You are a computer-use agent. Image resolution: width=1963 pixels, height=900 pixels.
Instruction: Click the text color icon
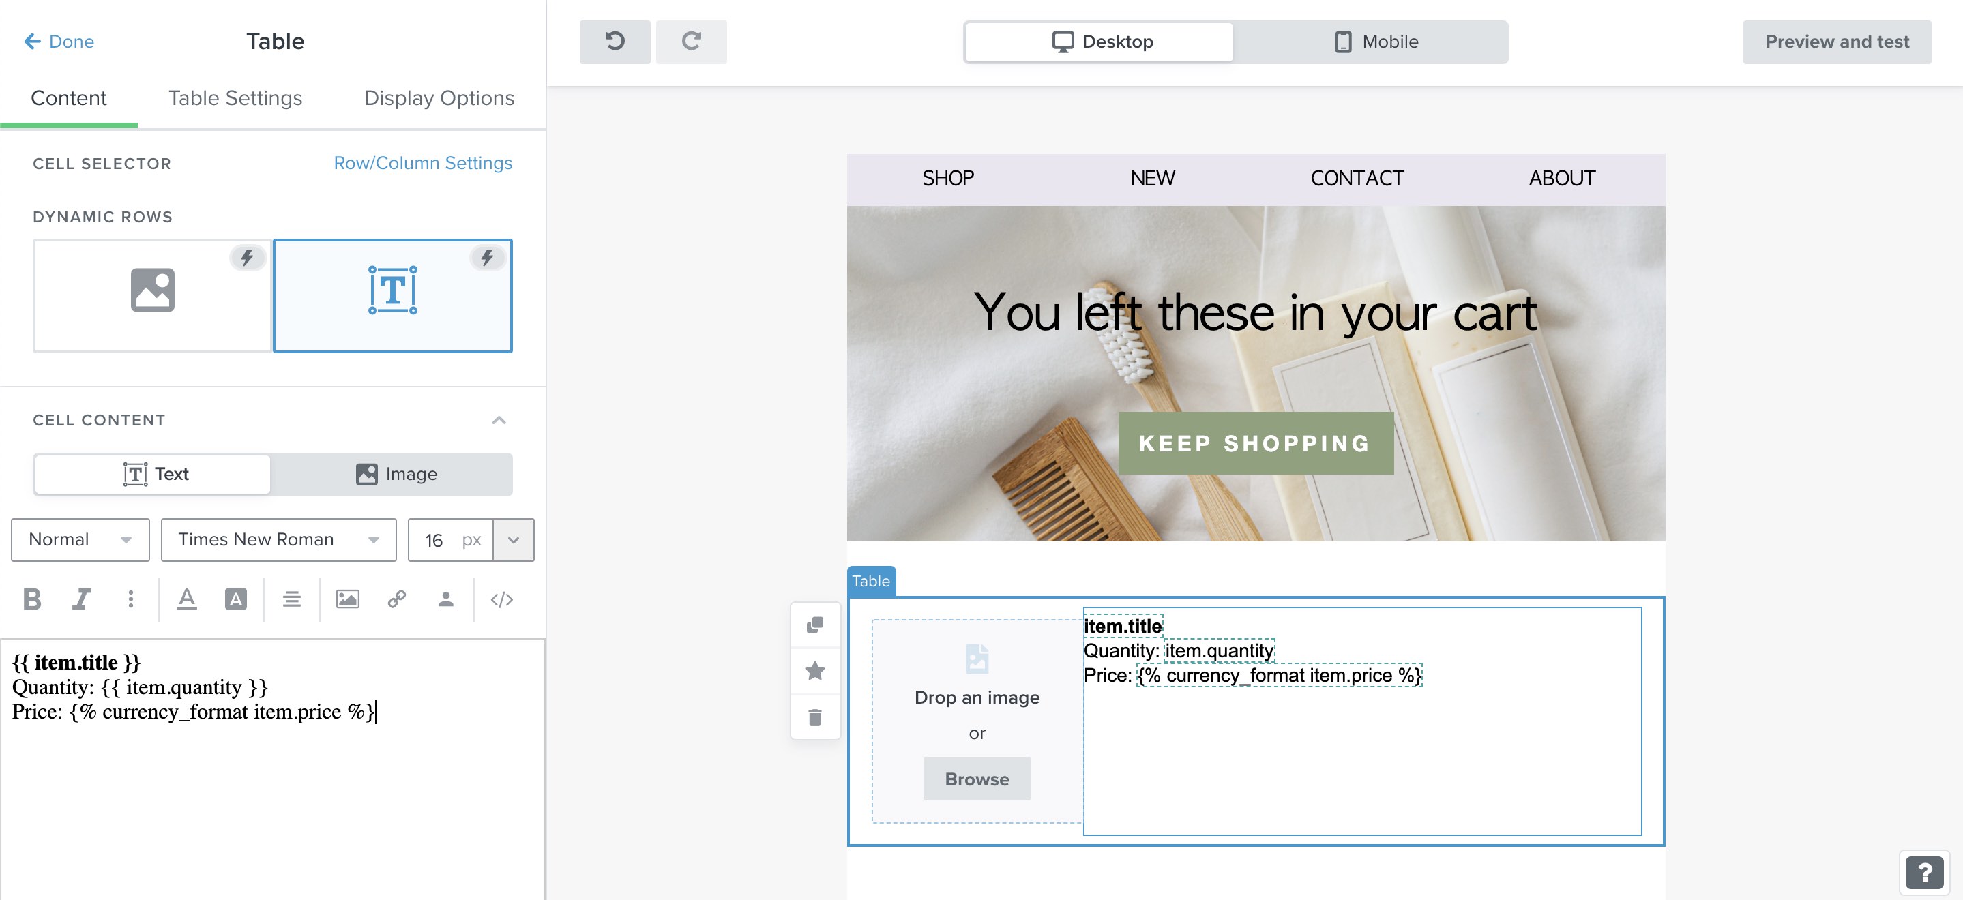click(186, 597)
